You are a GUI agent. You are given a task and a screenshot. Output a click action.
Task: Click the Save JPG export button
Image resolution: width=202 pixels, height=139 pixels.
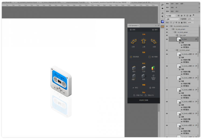(149, 95)
